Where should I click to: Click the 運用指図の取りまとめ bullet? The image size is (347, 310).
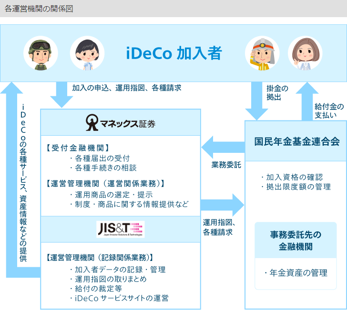tap(108, 279)
